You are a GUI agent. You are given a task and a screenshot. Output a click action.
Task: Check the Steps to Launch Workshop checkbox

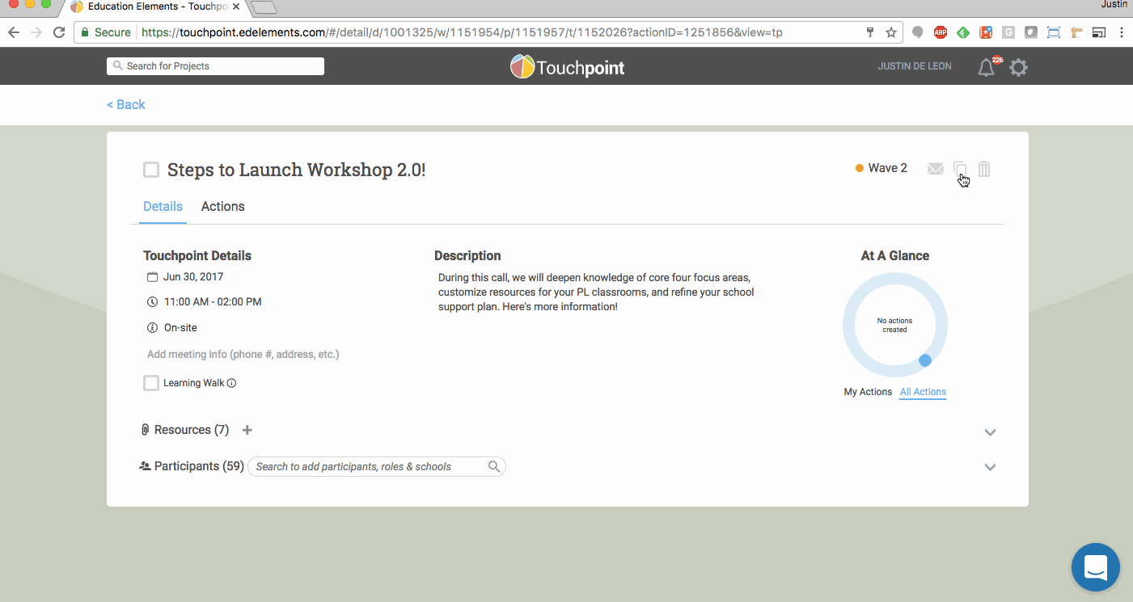[151, 170]
